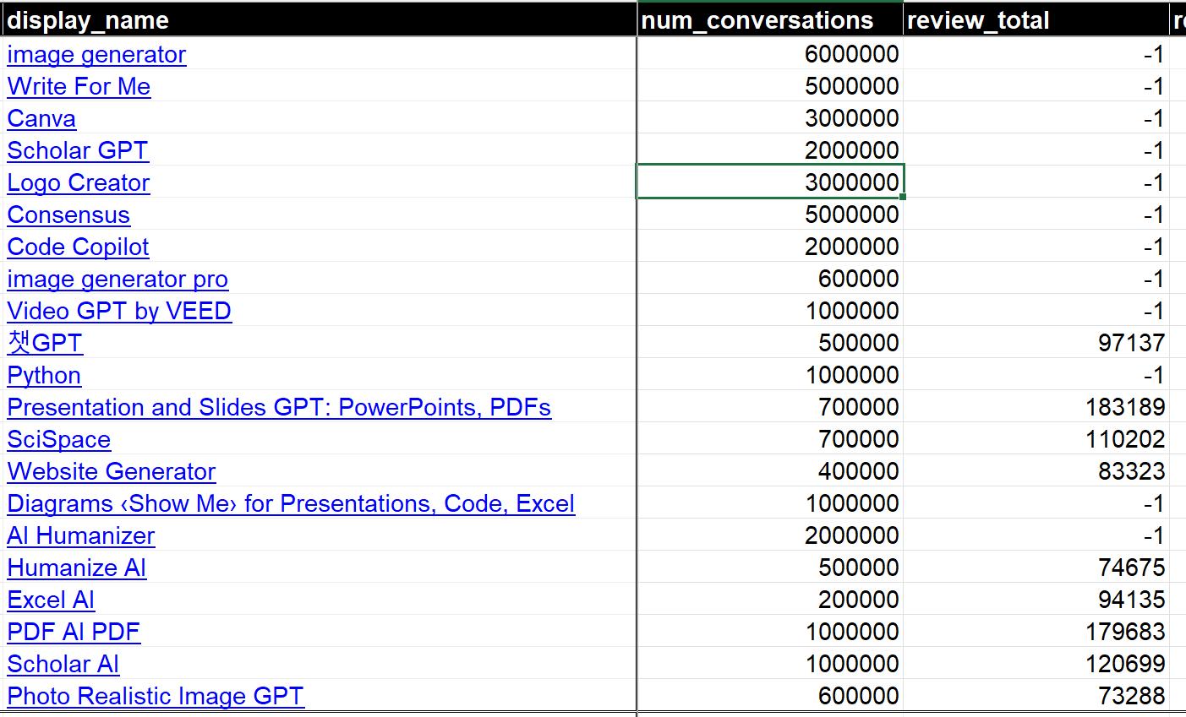Screen dimensions: 1186x717
Task: Follow the Website Generator link
Action: click(x=112, y=472)
